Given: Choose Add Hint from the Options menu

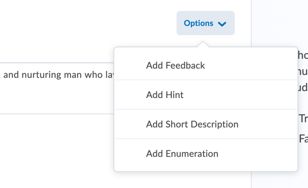Looking at the screenshot, I should pos(165,95).
